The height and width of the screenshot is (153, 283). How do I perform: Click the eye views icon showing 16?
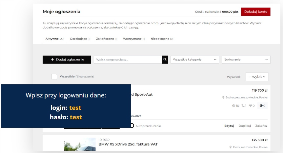tap(233, 106)
